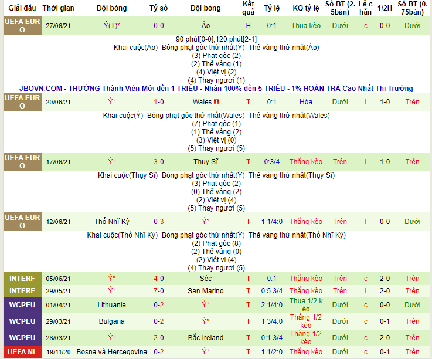Open the JBOVN.COM promotional banner link
432x359 pixels.
coord(216,88)
